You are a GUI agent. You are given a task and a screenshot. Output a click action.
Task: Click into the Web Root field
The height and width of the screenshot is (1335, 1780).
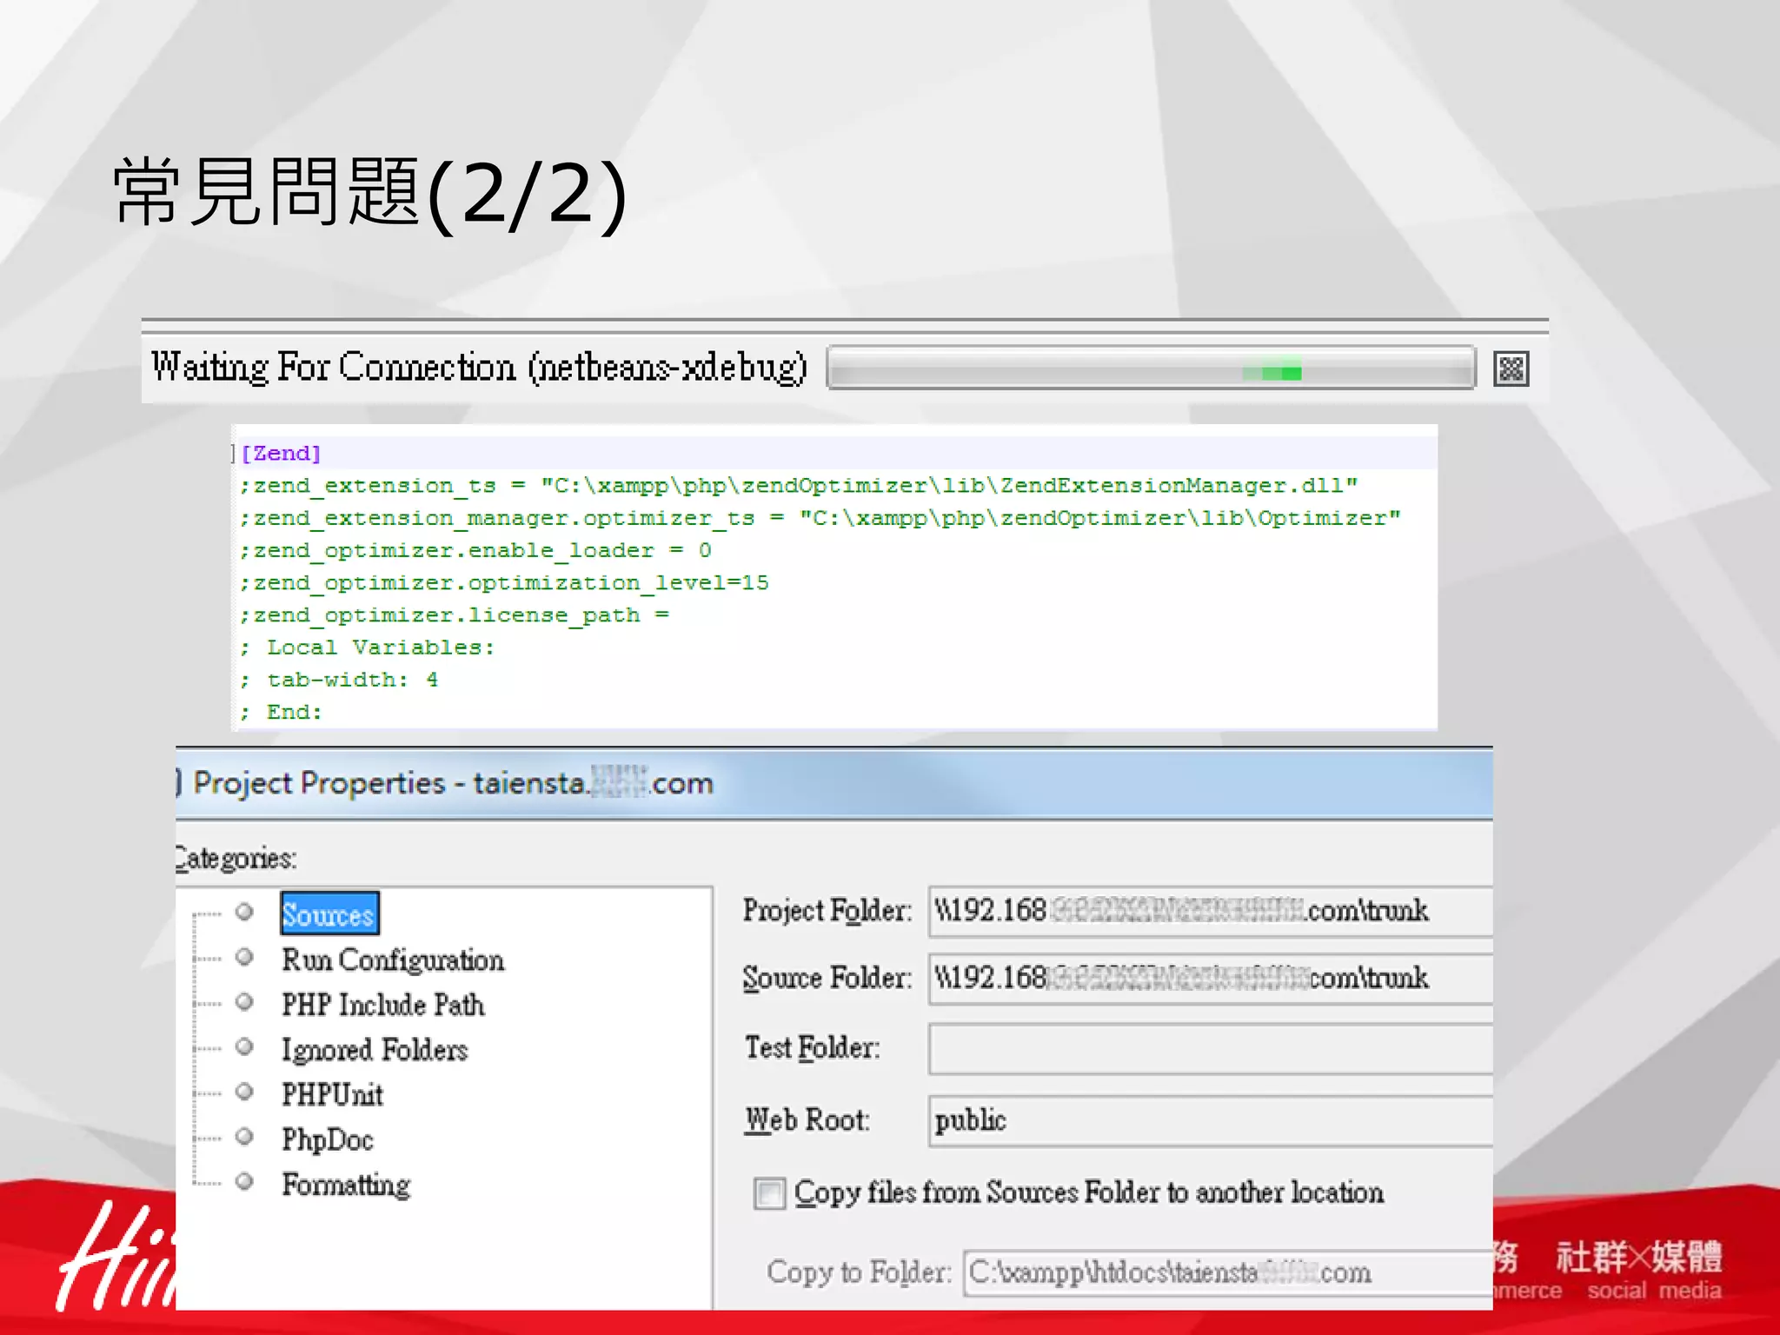coord(1208,1121)
